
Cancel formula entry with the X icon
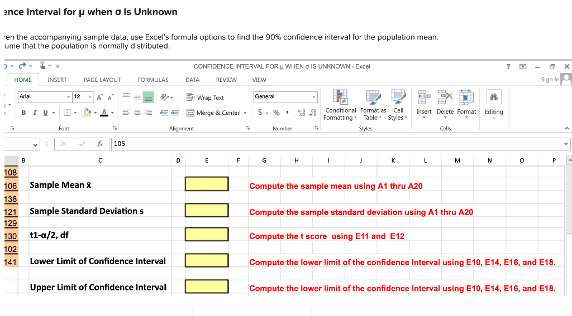tap(64, 144)
